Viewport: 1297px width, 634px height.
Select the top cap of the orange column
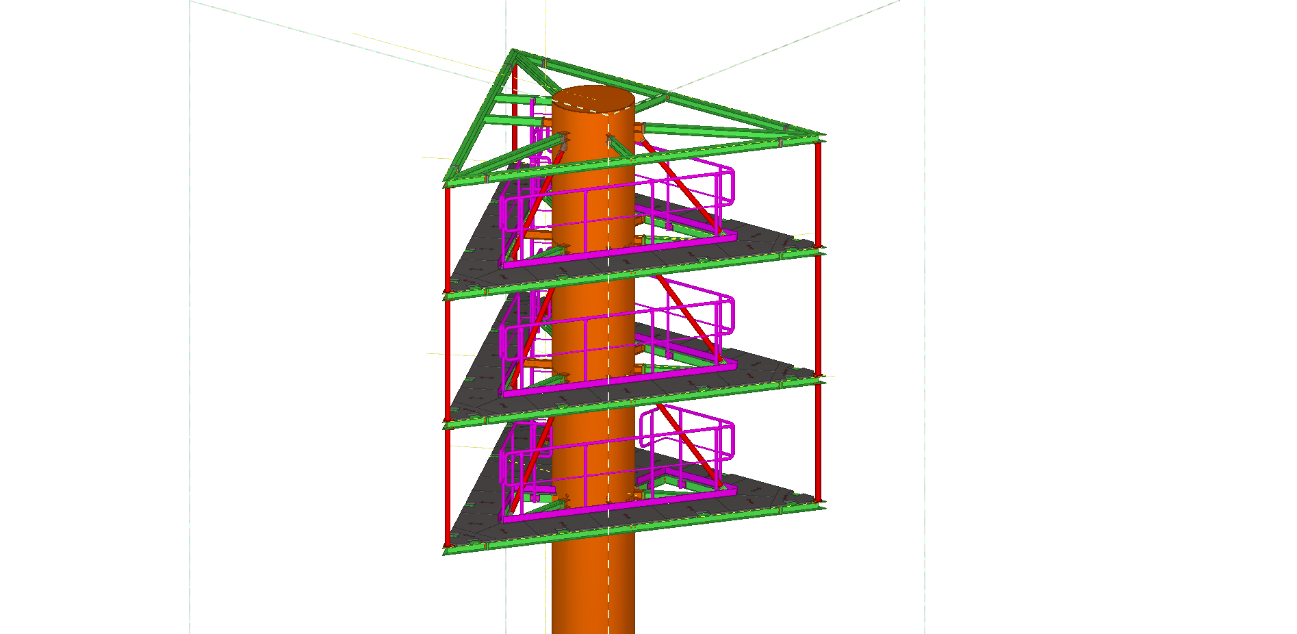[593, 99]
